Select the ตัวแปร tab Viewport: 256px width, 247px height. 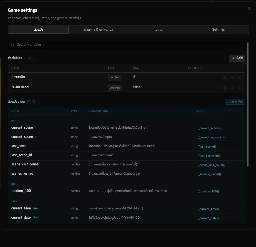(x=39, y=30)
